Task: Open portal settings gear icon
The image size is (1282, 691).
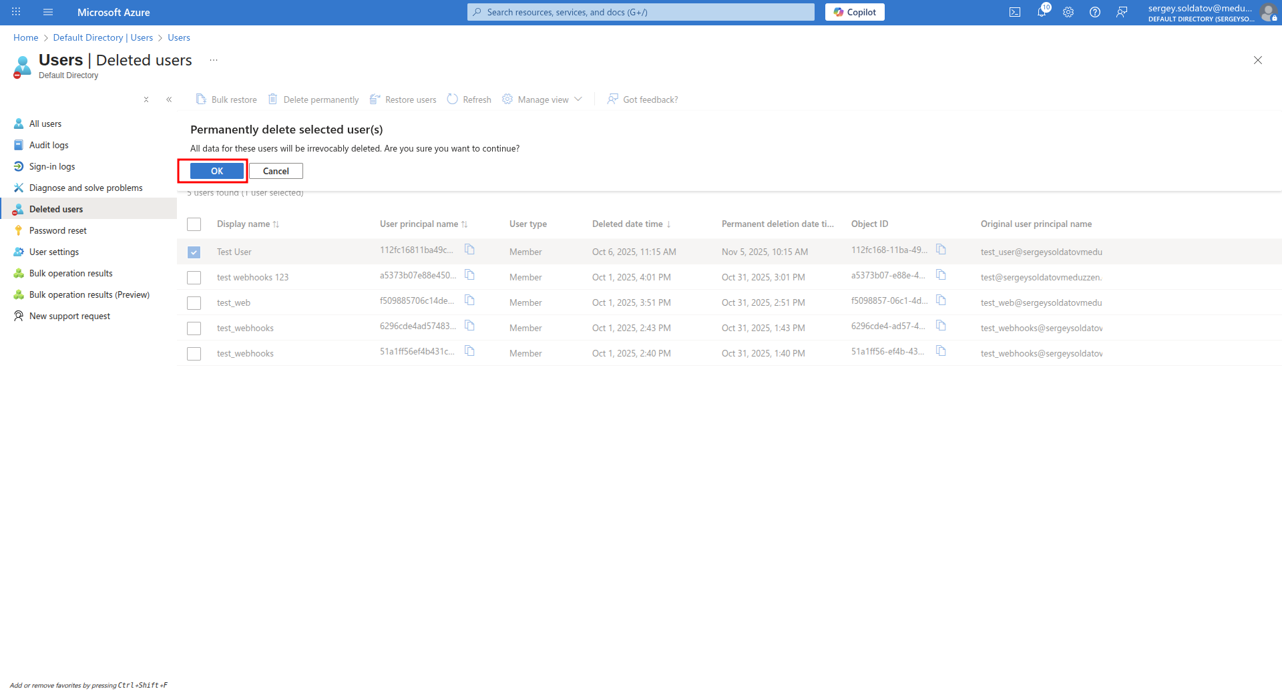Action: tap(1068, 12)
